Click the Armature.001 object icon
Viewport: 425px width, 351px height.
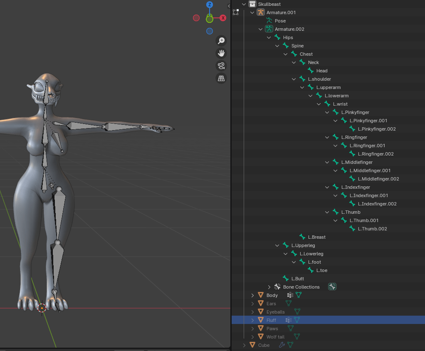coord(261,12)
